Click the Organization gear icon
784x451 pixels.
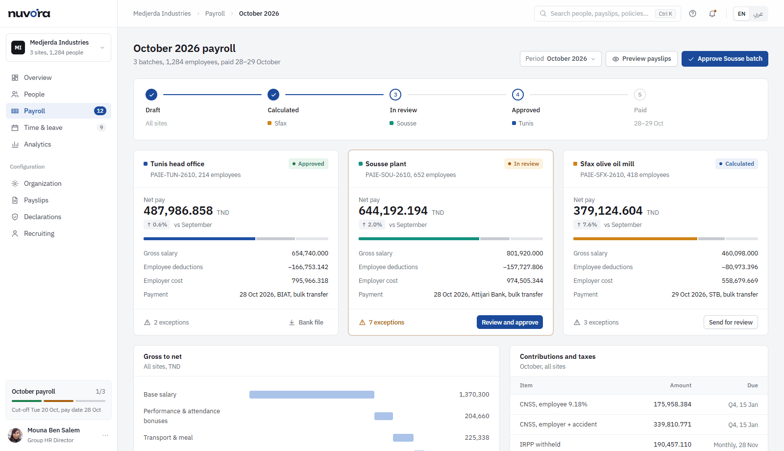point(15,183)
